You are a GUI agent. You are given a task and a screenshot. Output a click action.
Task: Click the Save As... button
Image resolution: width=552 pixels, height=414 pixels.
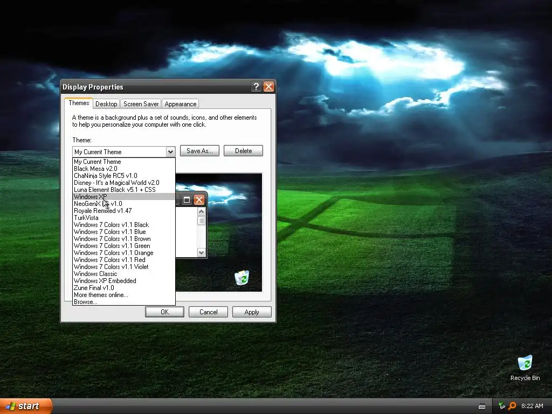(199, 151)
